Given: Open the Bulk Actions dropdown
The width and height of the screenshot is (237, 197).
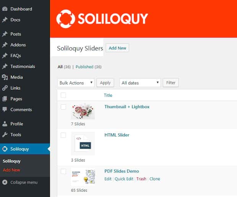Looking at the screenshot, I should (x=76, y=83).
